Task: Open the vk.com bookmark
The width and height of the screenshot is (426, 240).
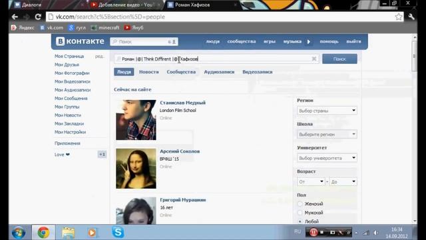Action: 52,28
